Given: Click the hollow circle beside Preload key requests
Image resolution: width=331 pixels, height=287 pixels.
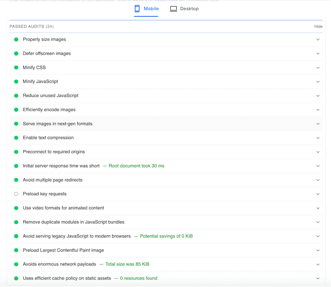Looking at the screenshot, I should 16,194.
